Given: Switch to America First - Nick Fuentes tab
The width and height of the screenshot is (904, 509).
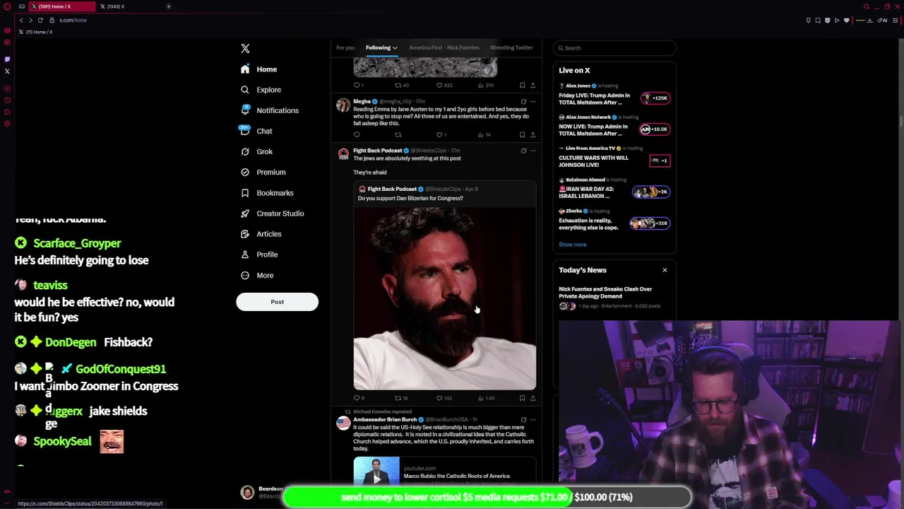Looking at the screenshot, I should click(444, 47).
